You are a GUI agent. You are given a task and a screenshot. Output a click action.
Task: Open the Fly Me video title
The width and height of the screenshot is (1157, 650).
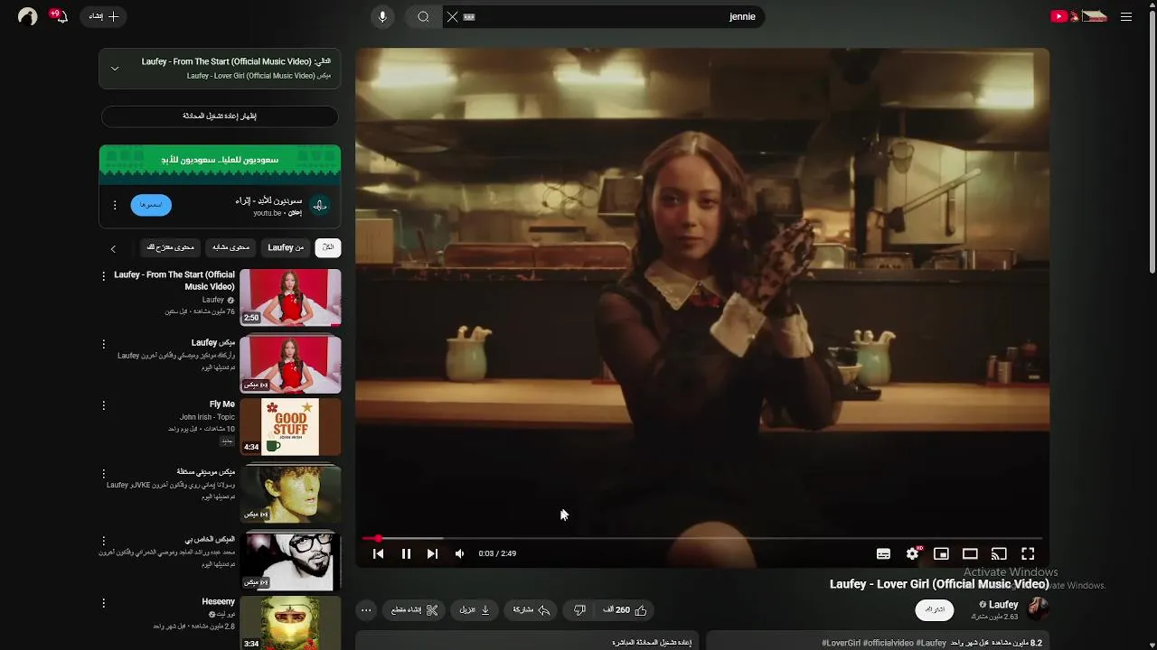(x=222, y=404)
